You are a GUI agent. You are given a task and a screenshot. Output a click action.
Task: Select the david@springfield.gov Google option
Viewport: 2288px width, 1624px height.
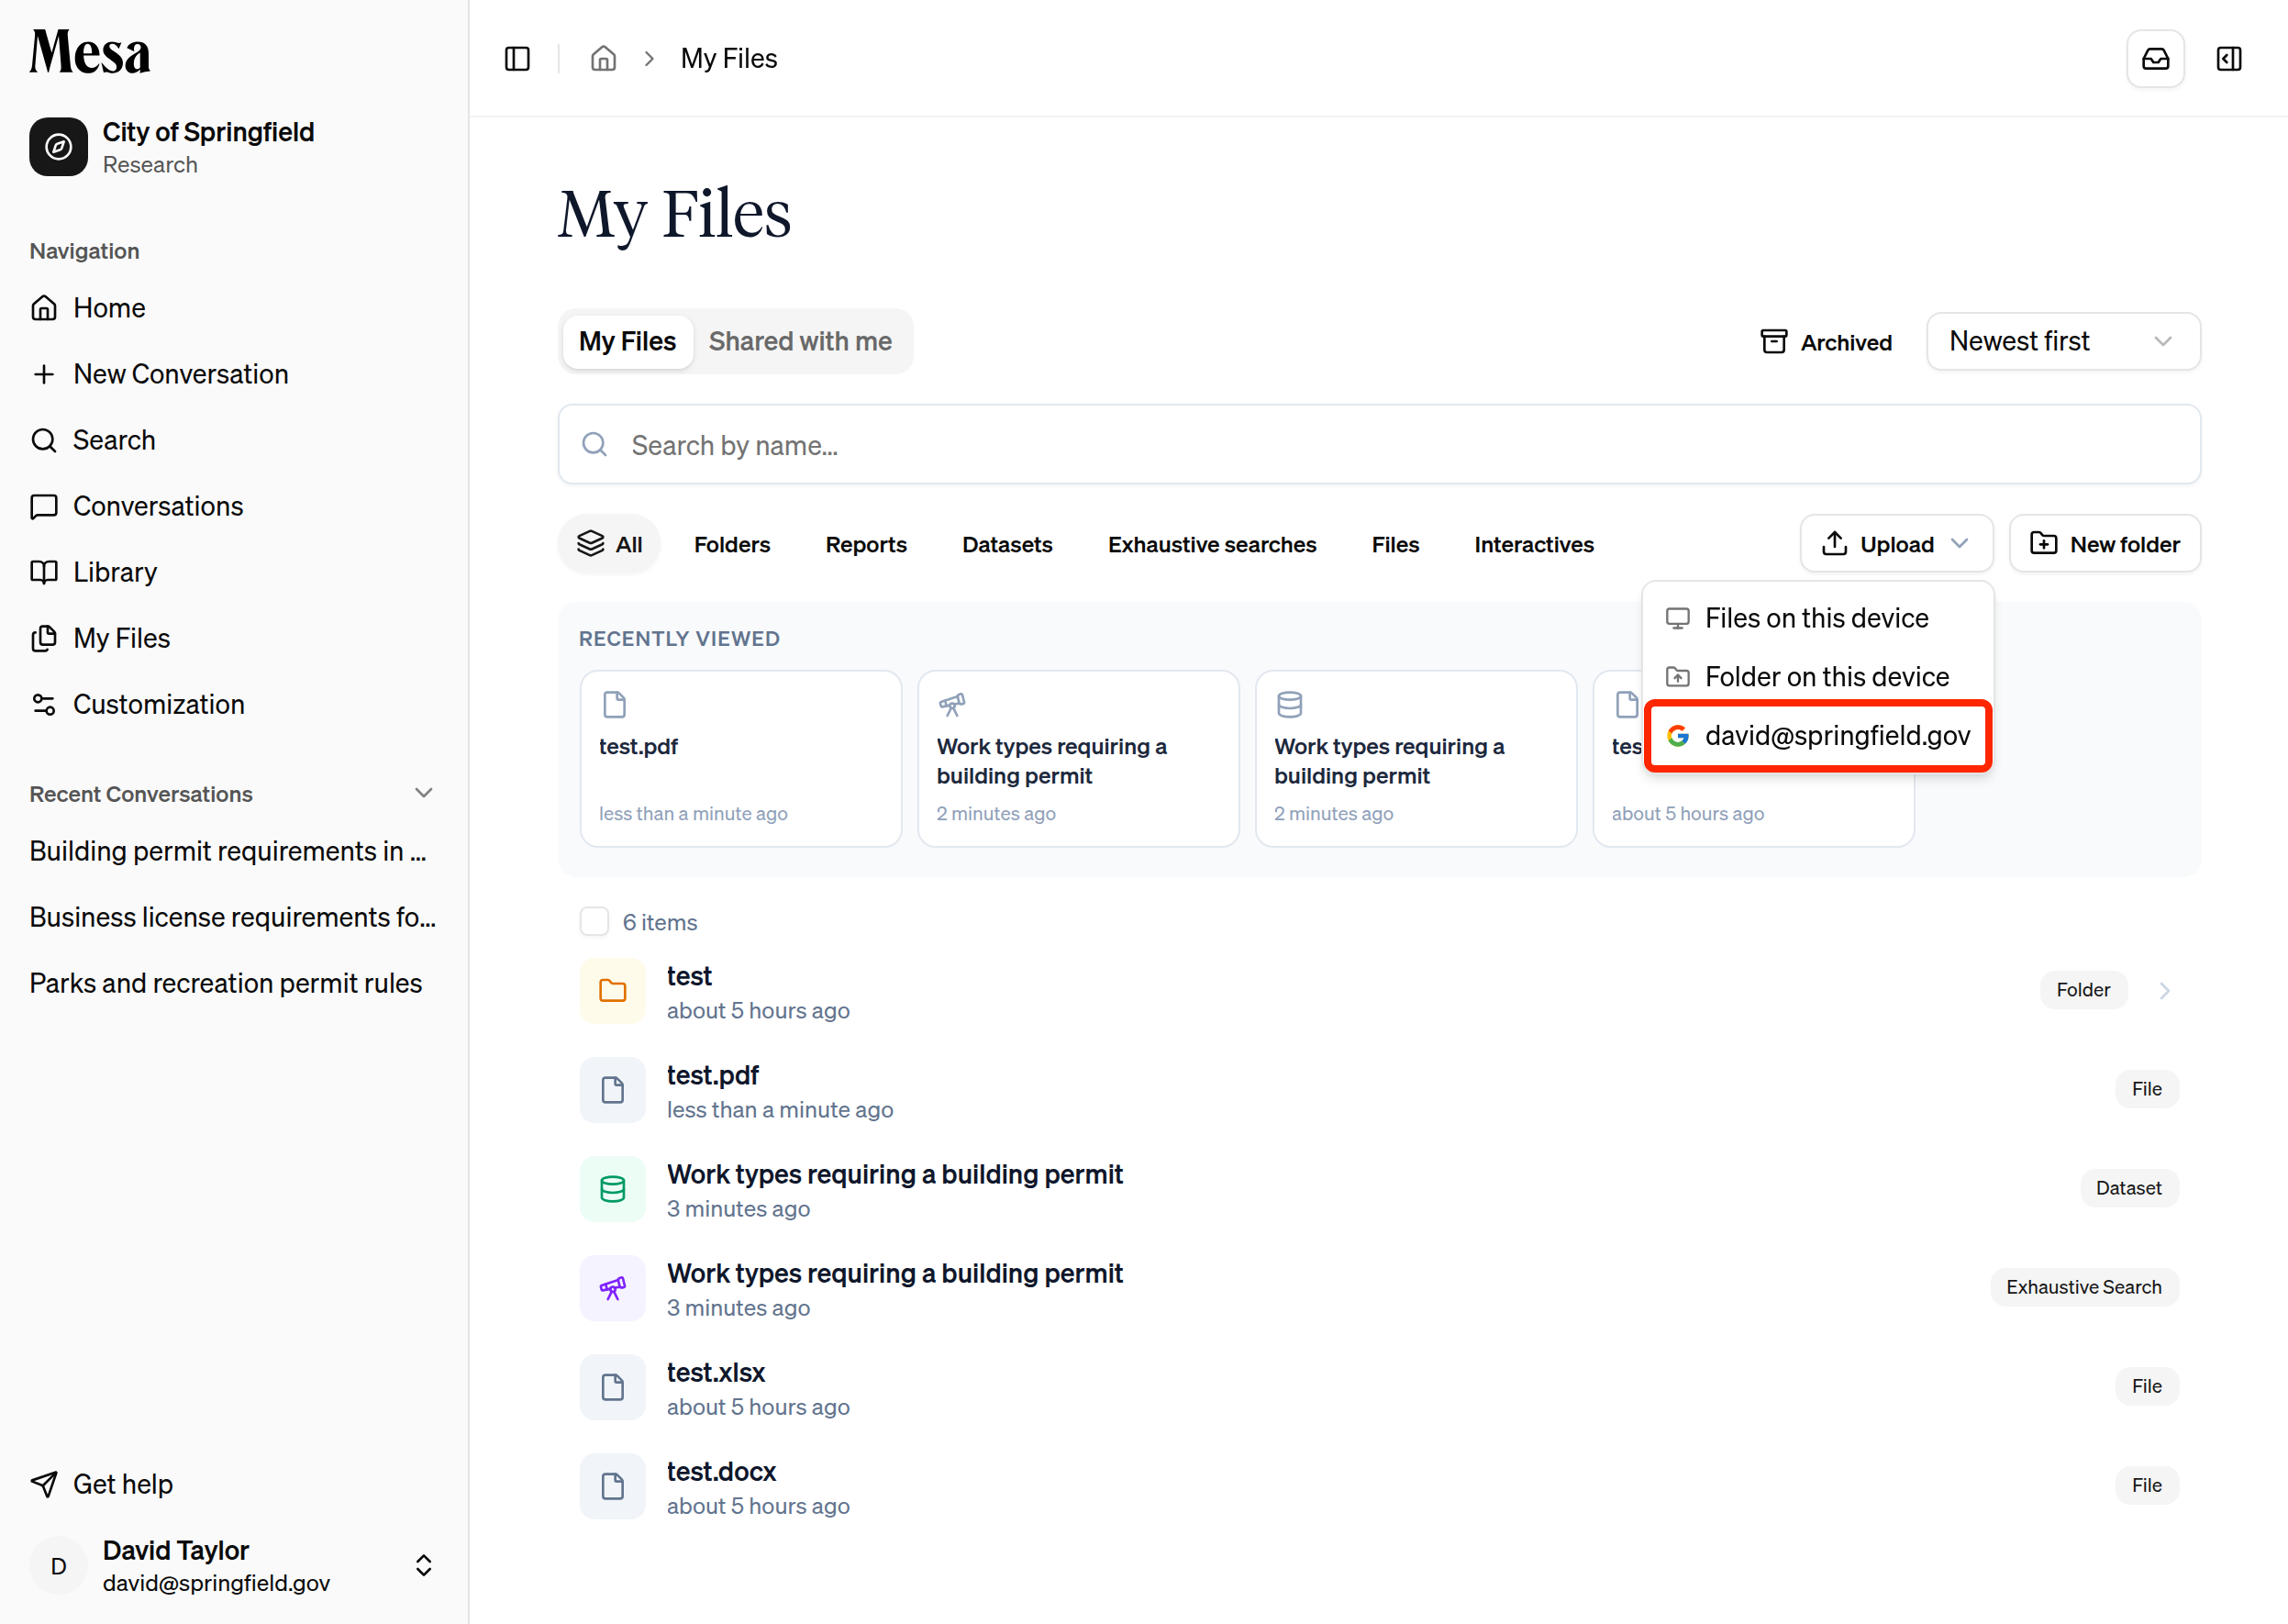[1819, 736]
